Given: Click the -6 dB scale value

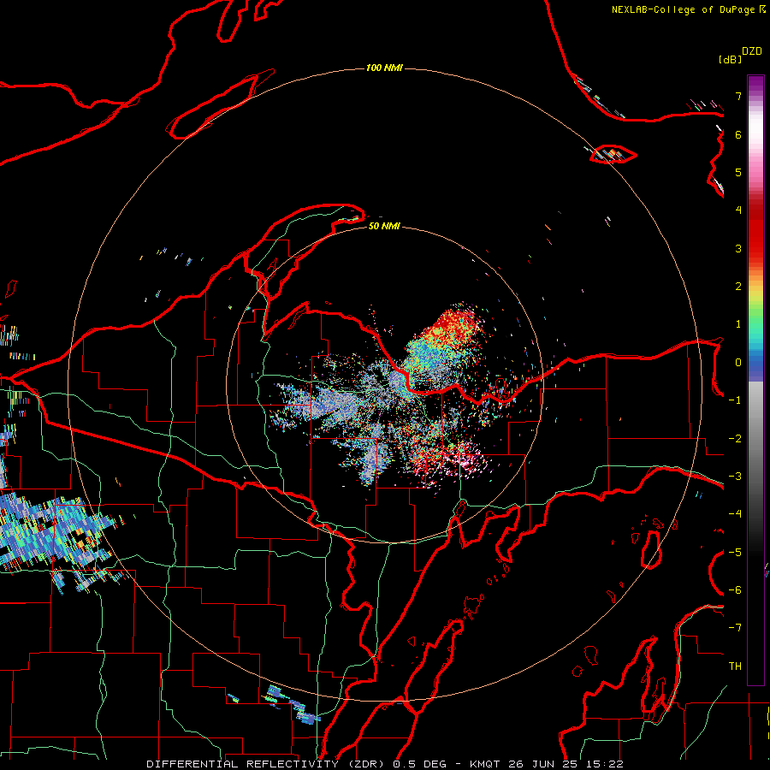Looking at the screenshot, I should click(735, 590).
